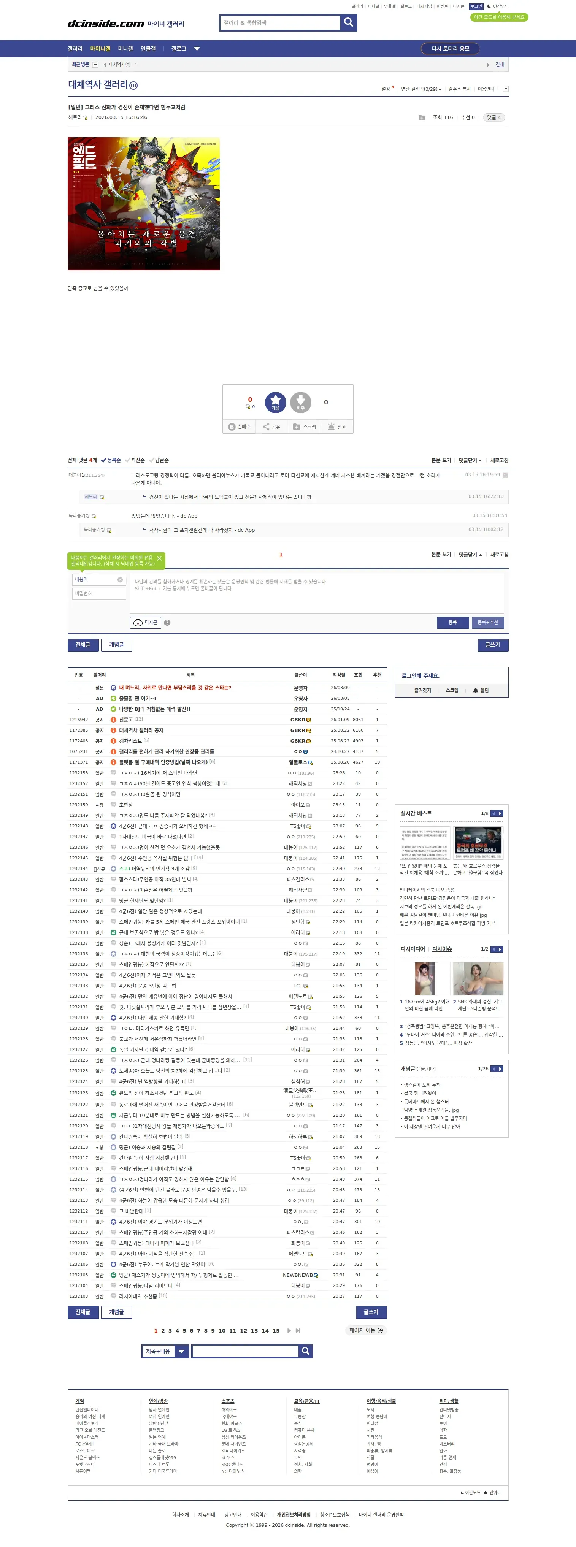
Task: Collapse comments with lower 댓글닫기
Action: click(470, 555)
